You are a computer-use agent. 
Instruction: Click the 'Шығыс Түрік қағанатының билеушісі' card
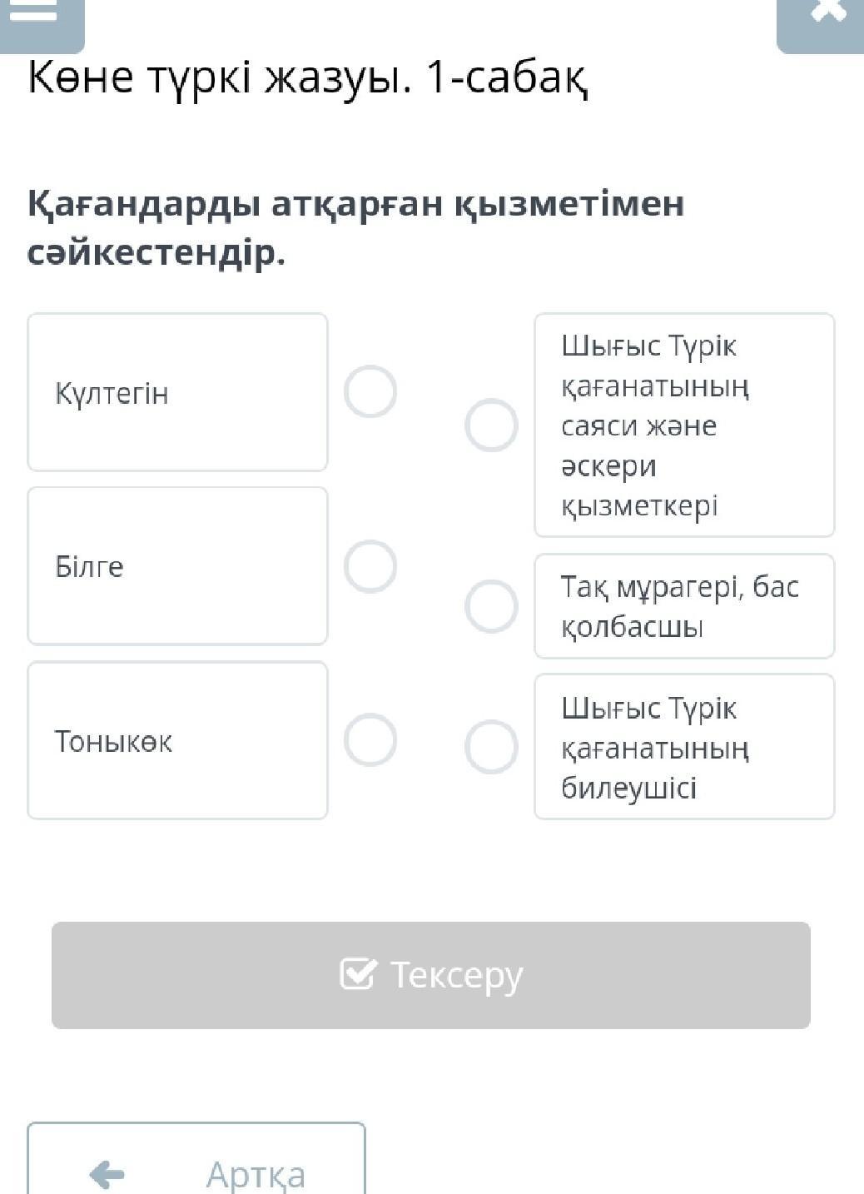coord(683,747)
